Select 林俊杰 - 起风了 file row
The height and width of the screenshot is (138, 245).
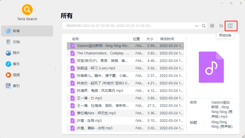pyautogui.click(x=126, y=83)
